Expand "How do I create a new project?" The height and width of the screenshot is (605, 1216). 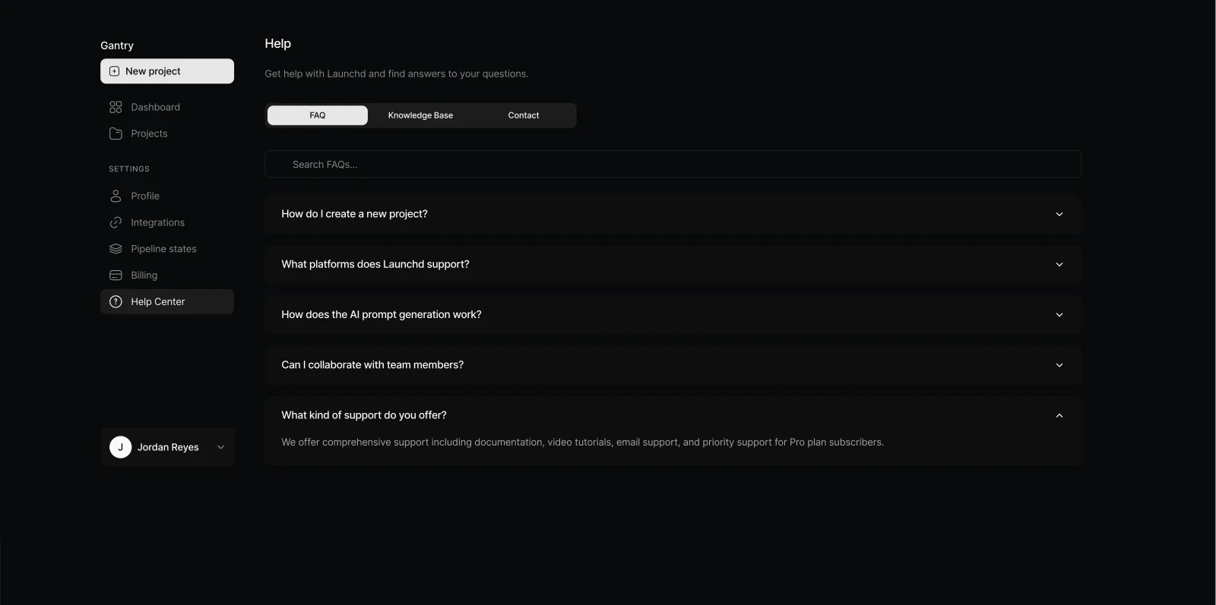672,214
